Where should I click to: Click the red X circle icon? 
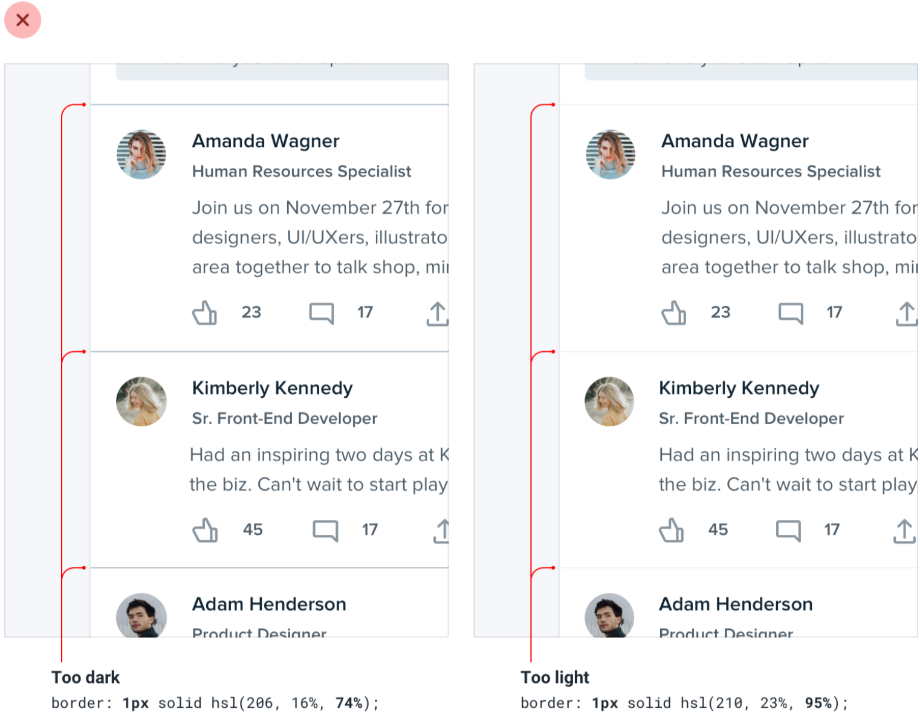(22, 20)
